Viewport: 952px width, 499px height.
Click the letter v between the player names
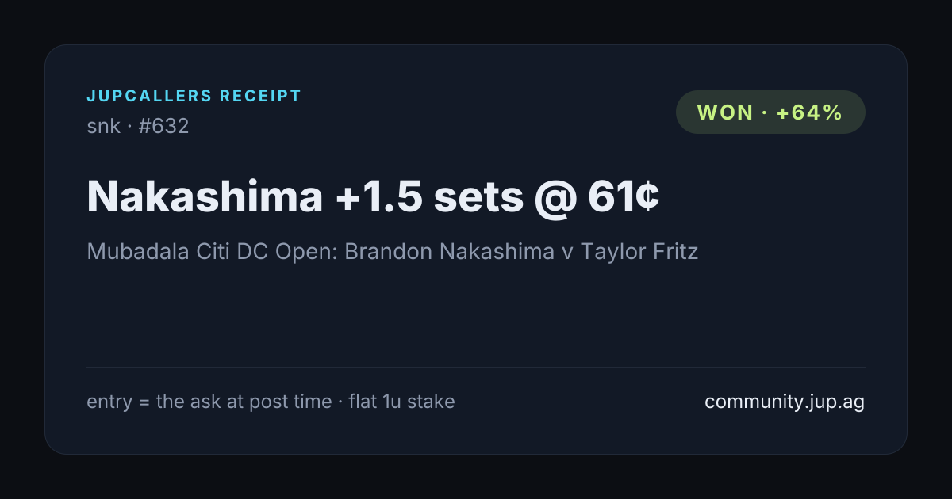[x=567, y=253]
